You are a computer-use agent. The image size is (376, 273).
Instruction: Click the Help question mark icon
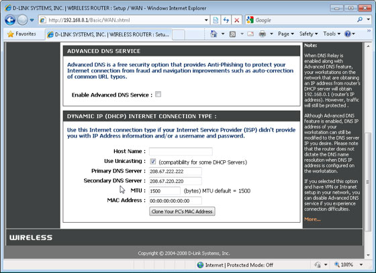(x=348, y=34)
